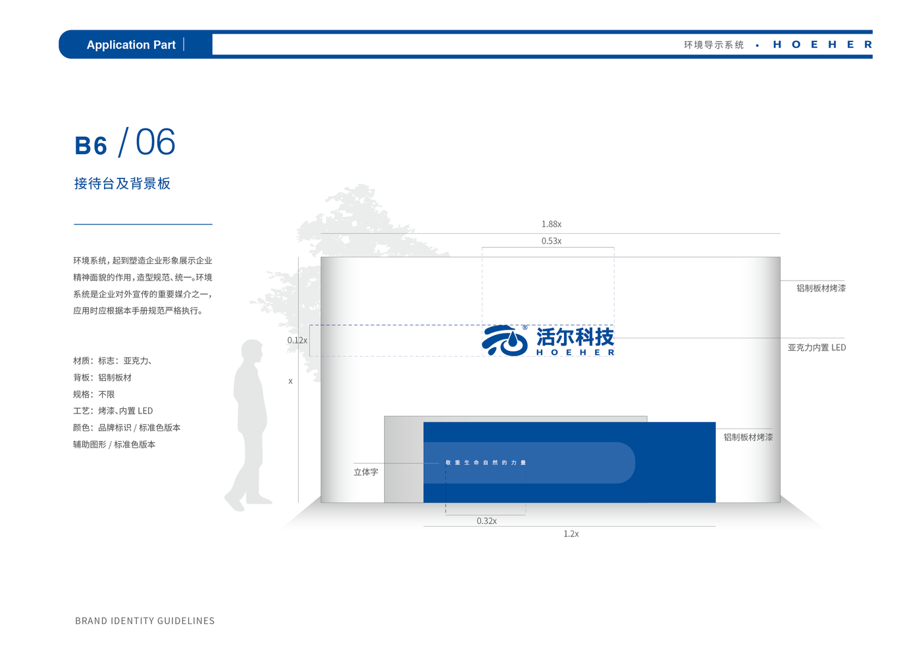899x663 pixels.
Task: Click the blue water-drop logo emblem on the wall
Action: (505, 340)
